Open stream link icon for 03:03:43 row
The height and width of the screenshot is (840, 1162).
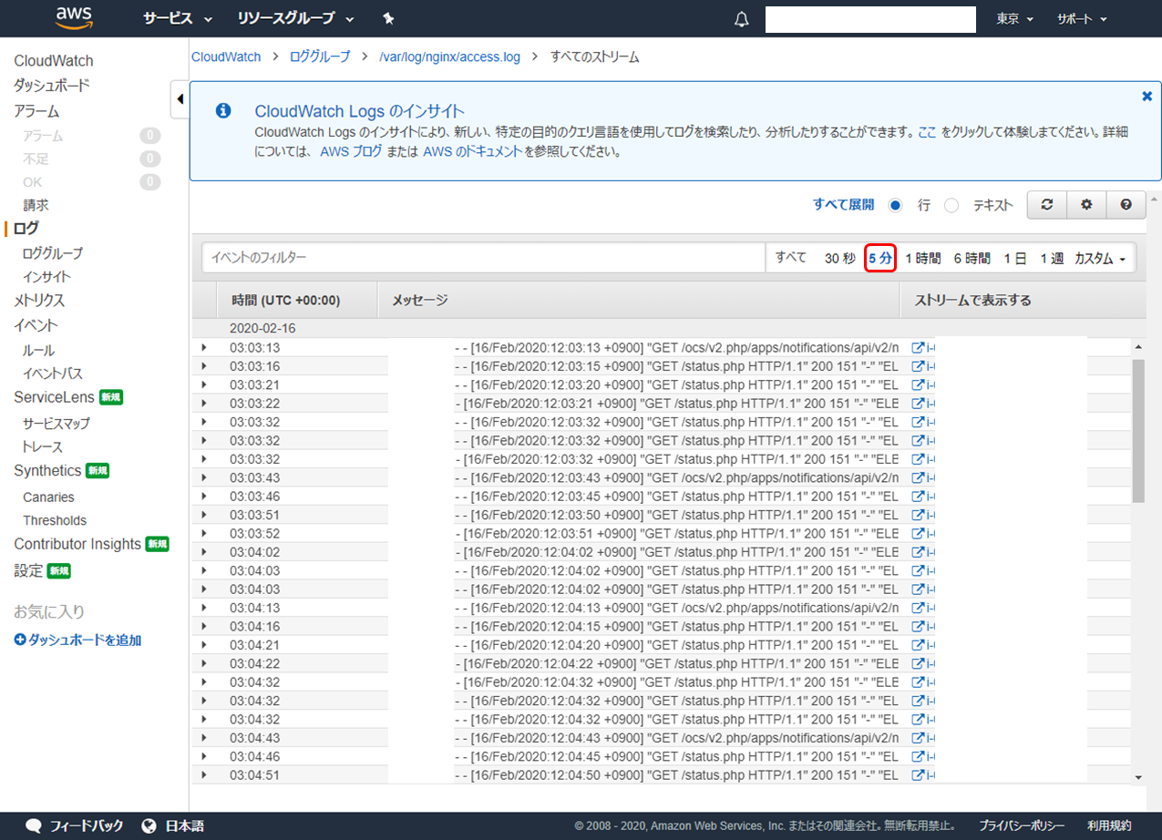918,477
